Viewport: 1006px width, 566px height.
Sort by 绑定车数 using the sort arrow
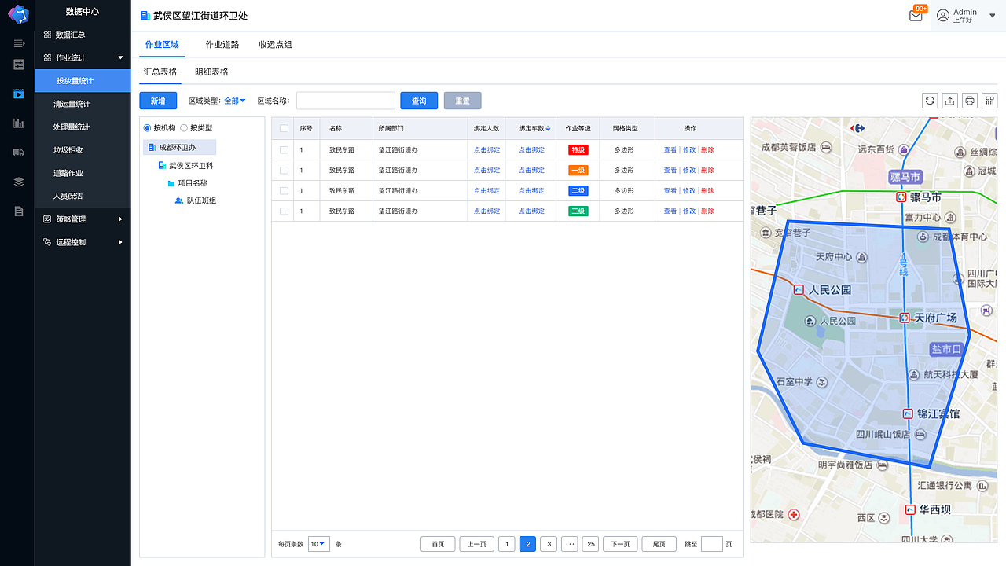549,128
